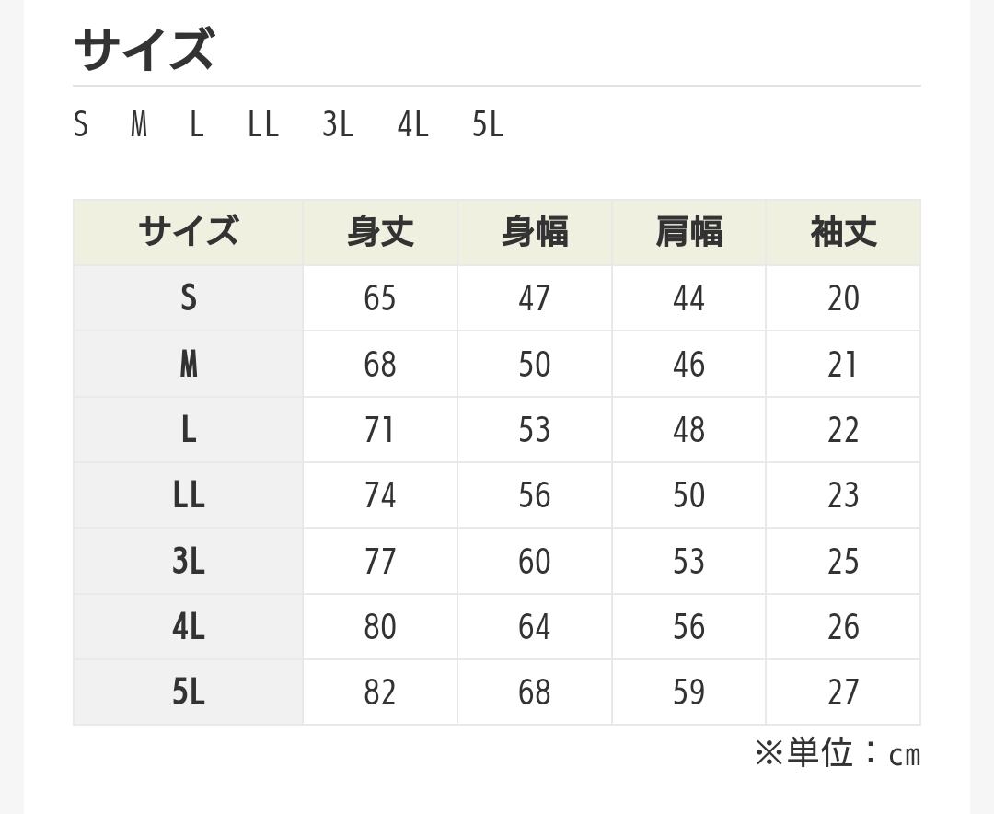Click the ※単位:cm unit note
Screen dimensions: 994x814
837,753
